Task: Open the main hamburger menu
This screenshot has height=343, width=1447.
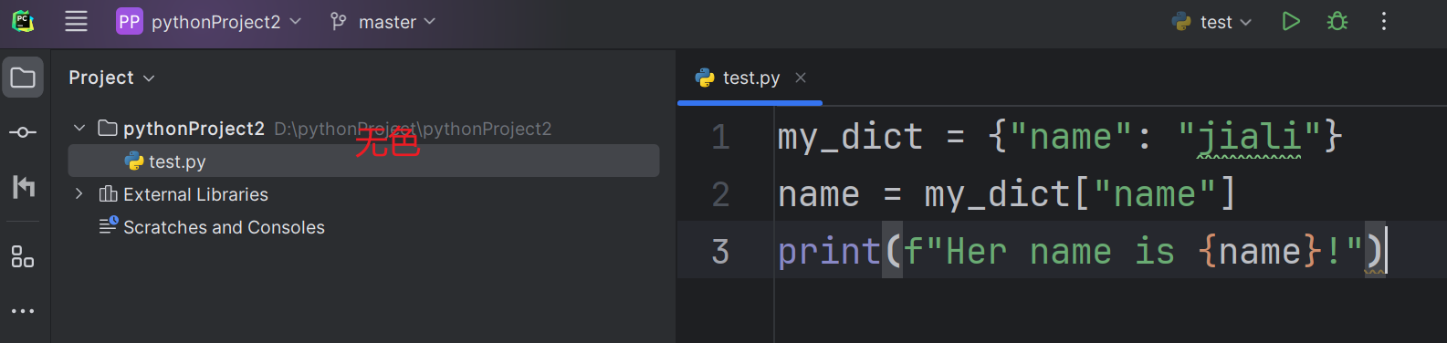Action: [x=77, y=21]
